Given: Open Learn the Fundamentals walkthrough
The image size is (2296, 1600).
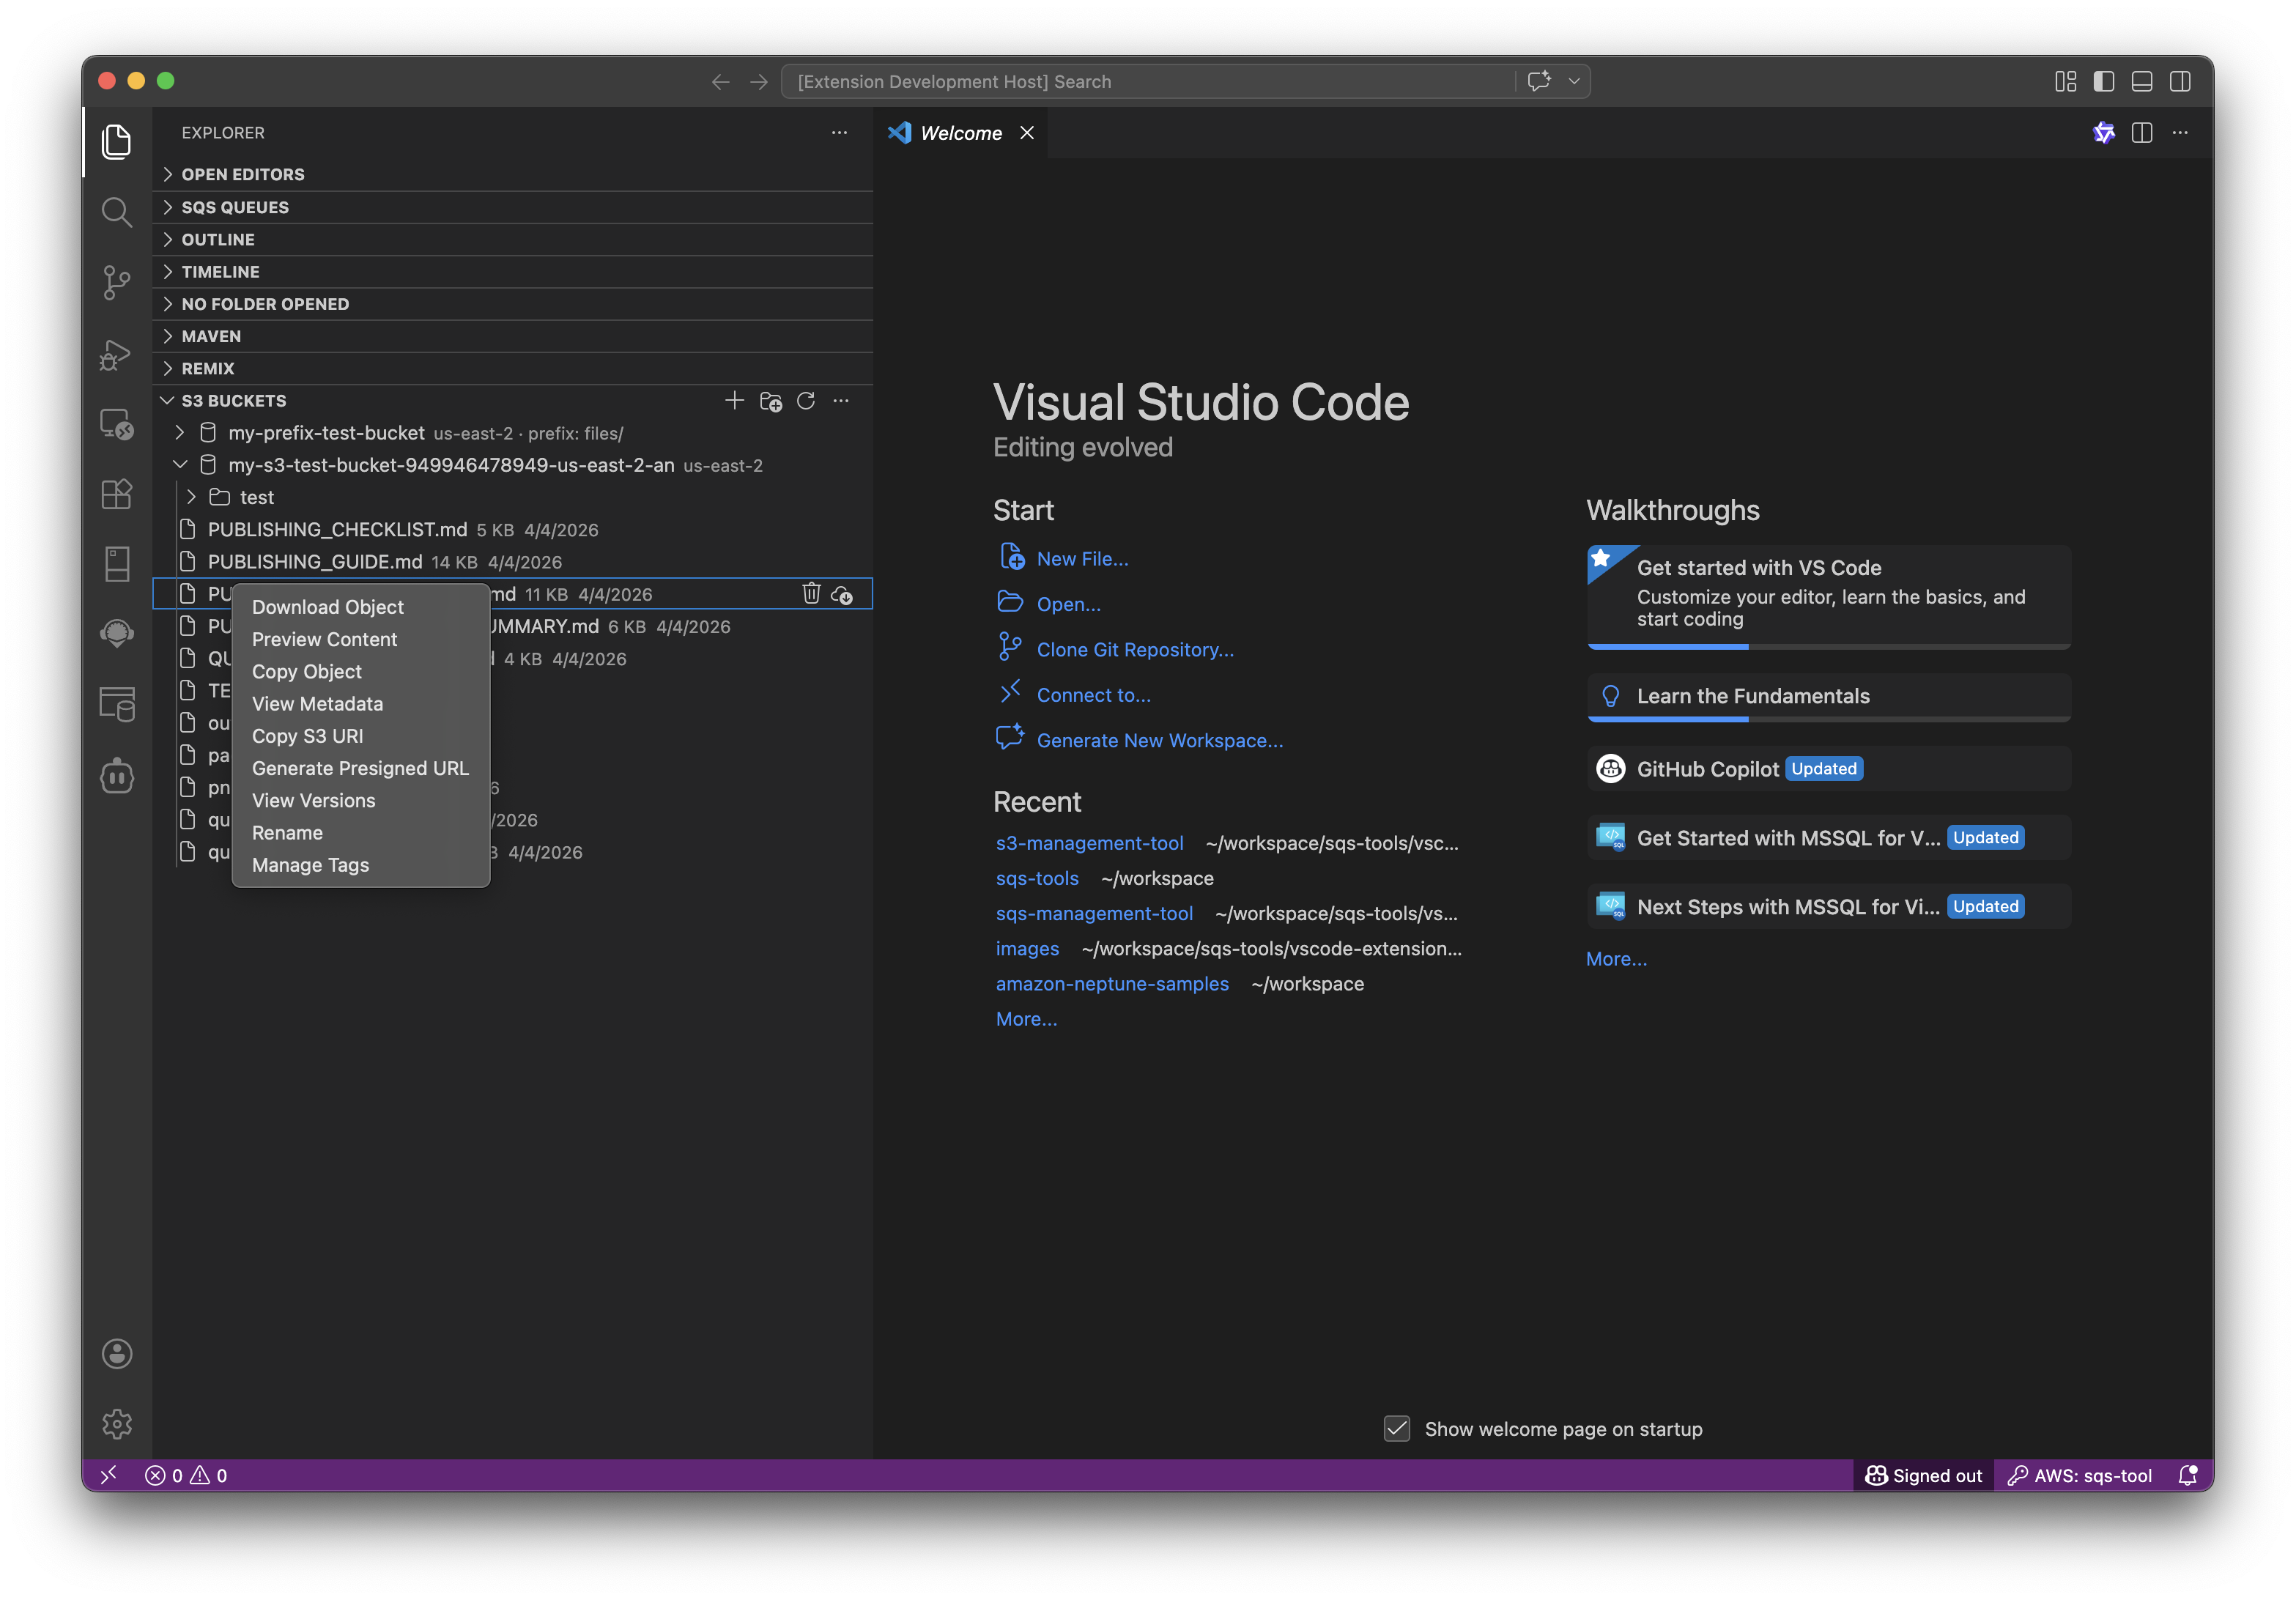Looking at the screenshot, I should pyautogui.click(x=1828, y=696).
